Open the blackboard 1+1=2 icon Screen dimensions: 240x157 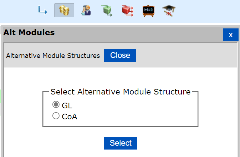pyautogui.click(x=148, y=11)
